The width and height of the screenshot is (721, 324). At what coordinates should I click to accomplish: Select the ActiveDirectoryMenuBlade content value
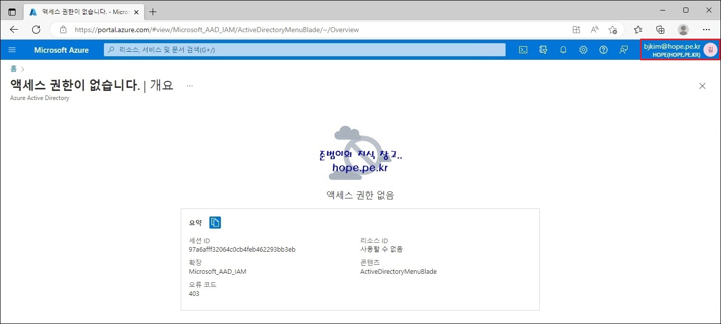399,272
